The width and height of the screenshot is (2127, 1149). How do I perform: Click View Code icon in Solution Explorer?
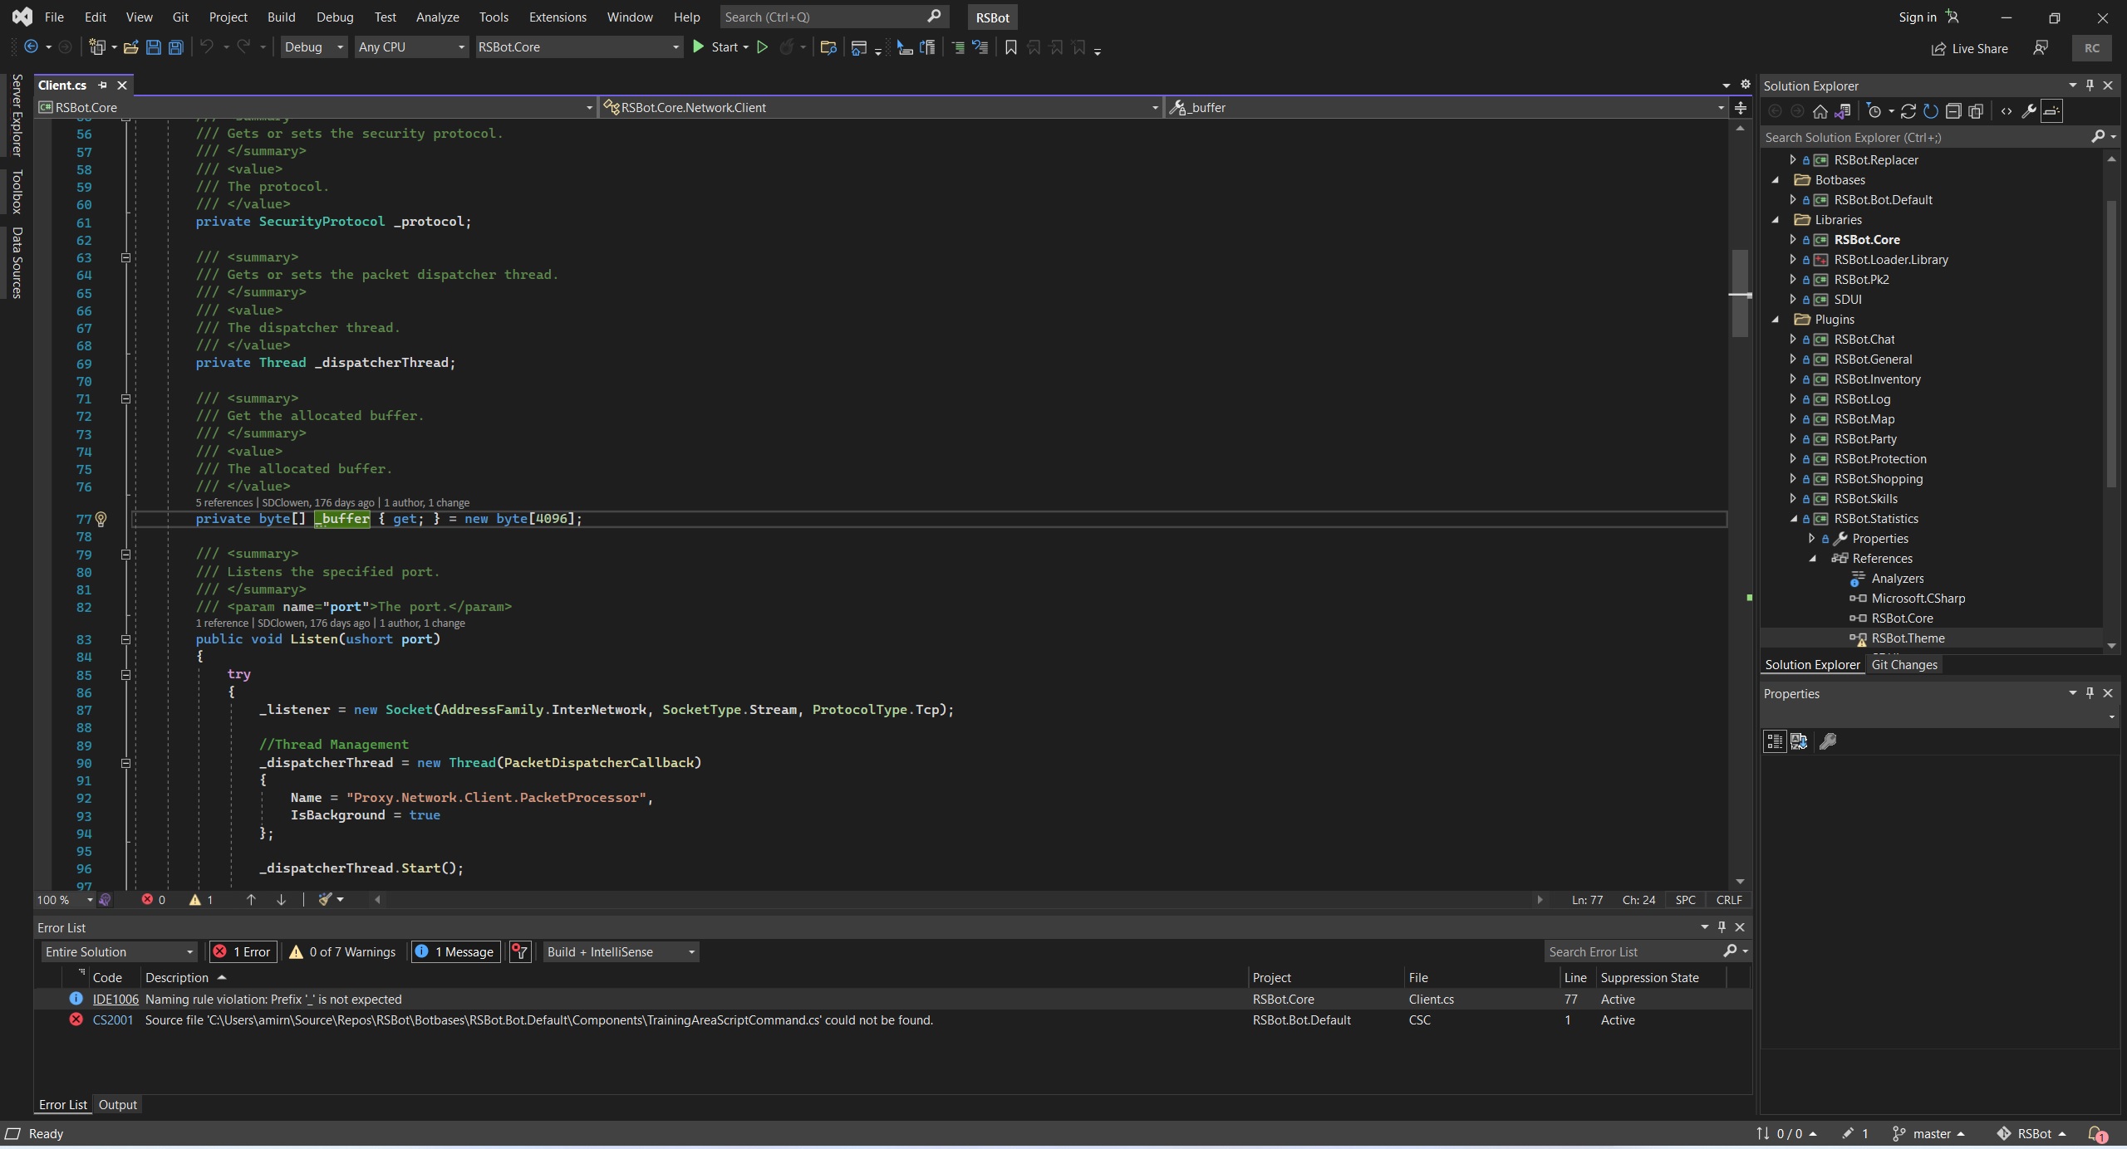tap(2007, 111)
